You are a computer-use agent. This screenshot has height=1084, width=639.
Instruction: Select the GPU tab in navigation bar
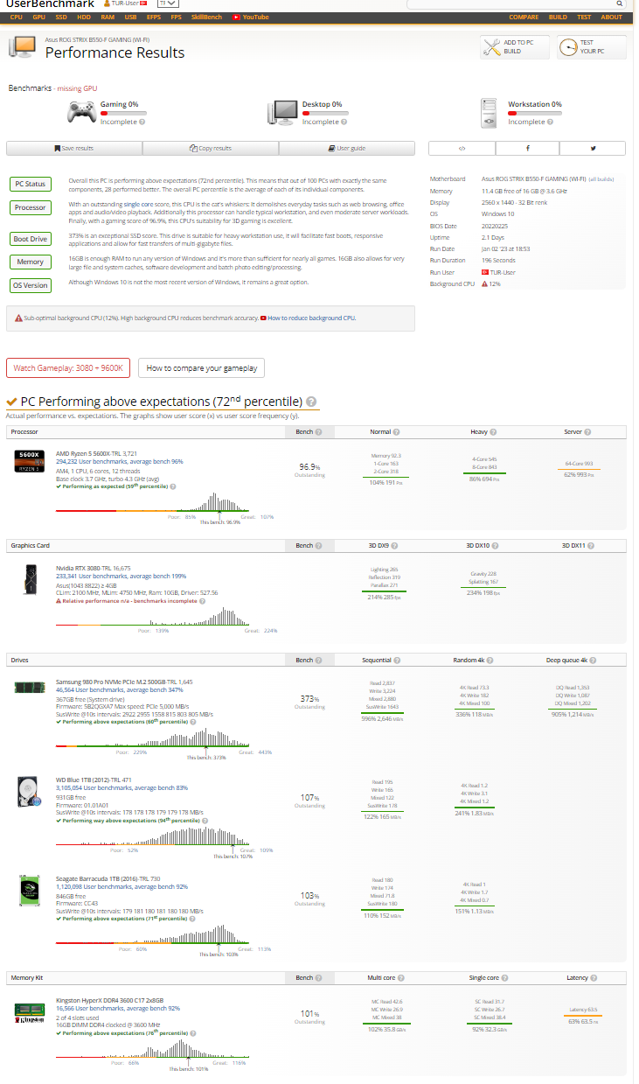[39, 17]
